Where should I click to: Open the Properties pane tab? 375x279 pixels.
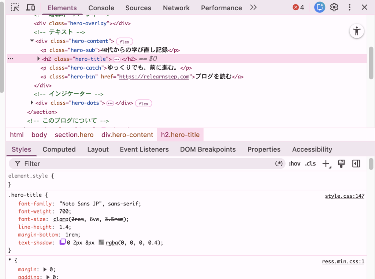[x=264, y=149]
